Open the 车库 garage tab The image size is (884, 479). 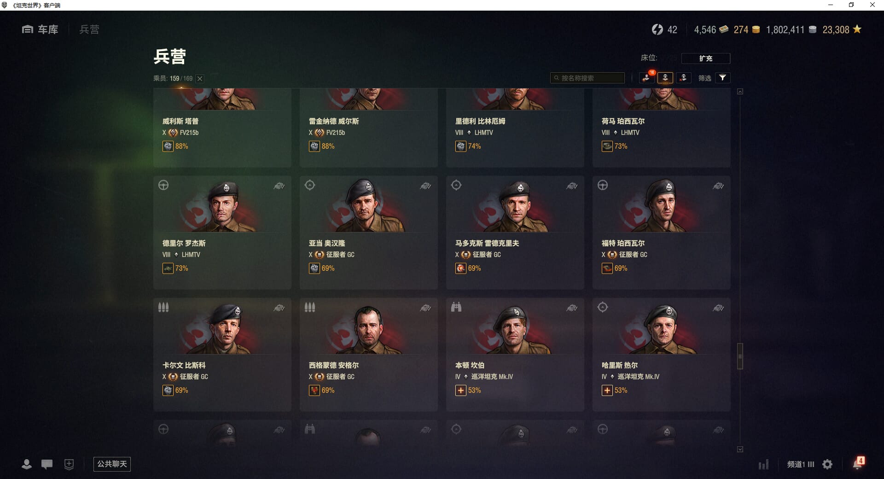coord(40,29)
